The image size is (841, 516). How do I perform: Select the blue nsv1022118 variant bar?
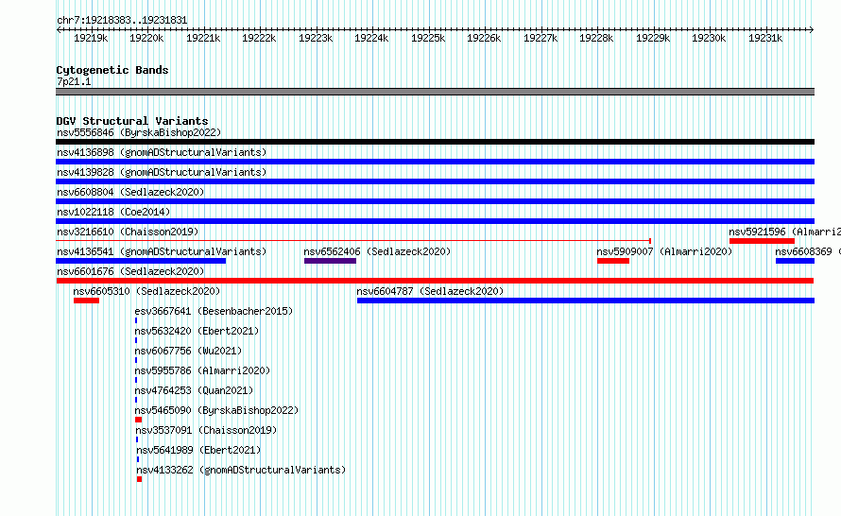(x=435, y=221)
